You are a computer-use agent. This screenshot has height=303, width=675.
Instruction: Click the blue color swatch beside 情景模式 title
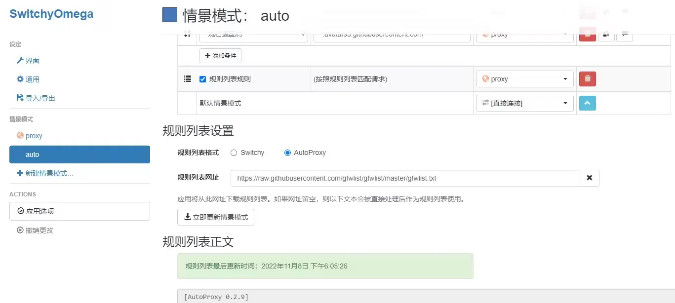click(x=169, y=15)
